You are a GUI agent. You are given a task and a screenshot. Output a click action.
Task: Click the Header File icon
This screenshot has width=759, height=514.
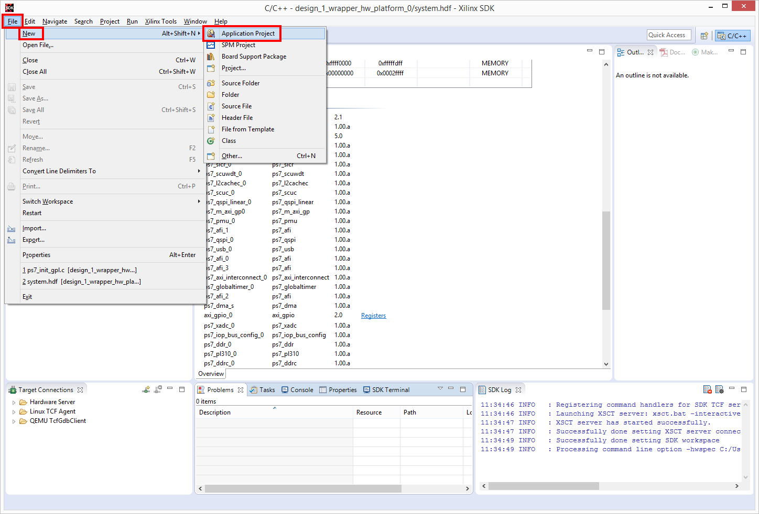[x=211, y=118]
